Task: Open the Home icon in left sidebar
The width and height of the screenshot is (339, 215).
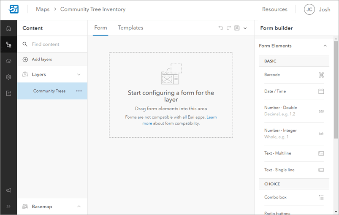Action: [8, 28]
